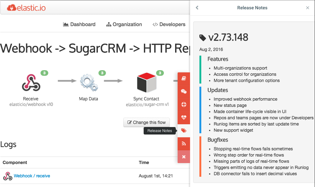Click the Updates heading
This screenshot has height=187, width=315.
(x=217, y=90)
